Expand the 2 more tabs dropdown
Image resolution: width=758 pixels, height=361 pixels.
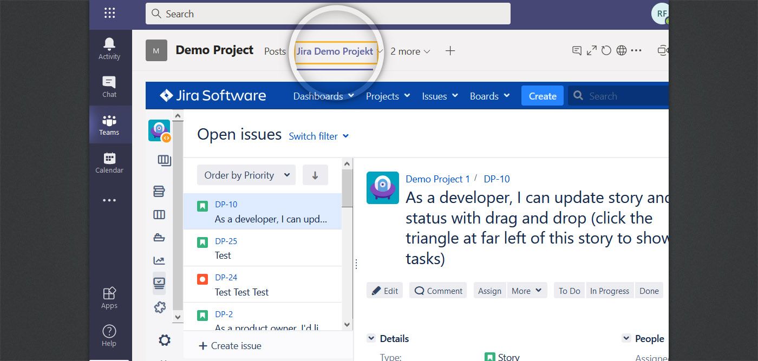(410, 51)
